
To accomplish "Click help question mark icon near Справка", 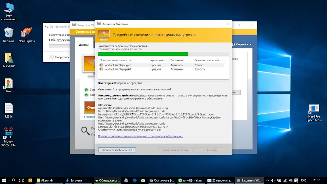I will [x=233, y=44].
